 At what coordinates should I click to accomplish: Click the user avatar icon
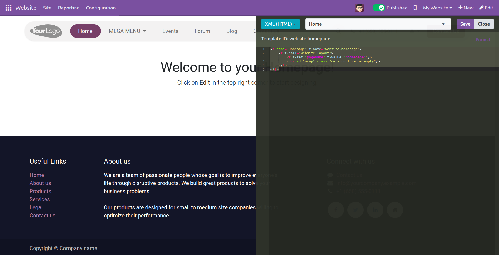(359, 8)
